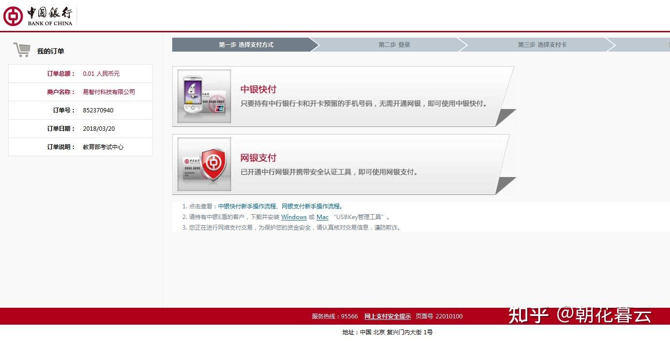Viewport: 670px width, 343px height.
Task: Download the Mac USBKey tool link
Action: pyautogui.click(x=322, y=217)
